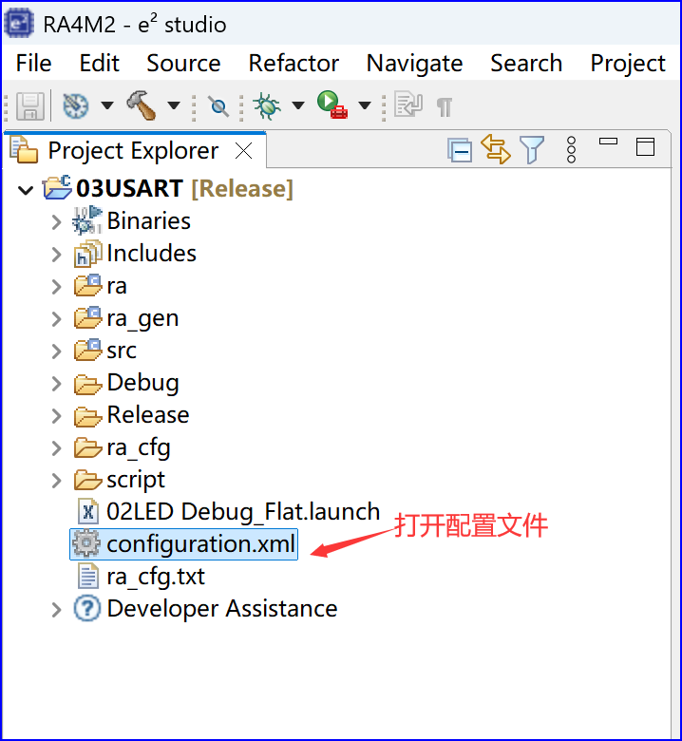The width and height of the screenshot is (682, 741).
Task: Minimize the Project Explorer panel
Action: tap(608, 141)
